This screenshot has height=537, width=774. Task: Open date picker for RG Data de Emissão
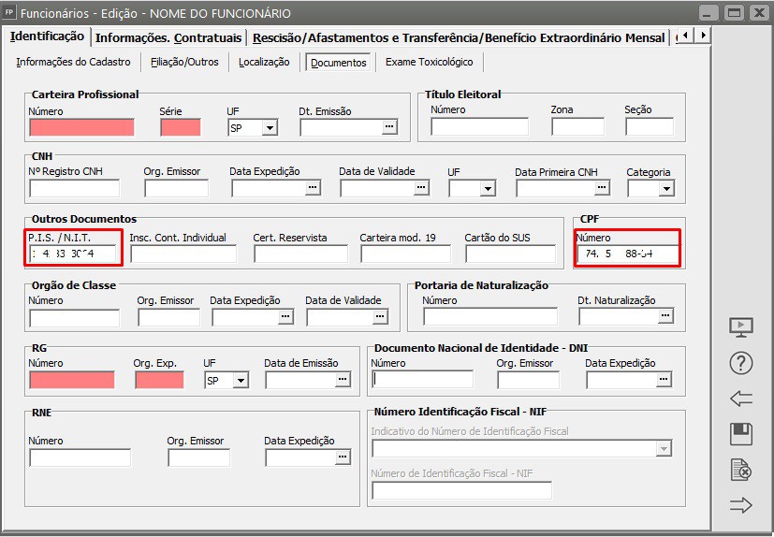pyautogui.click(x=343, y=380)
